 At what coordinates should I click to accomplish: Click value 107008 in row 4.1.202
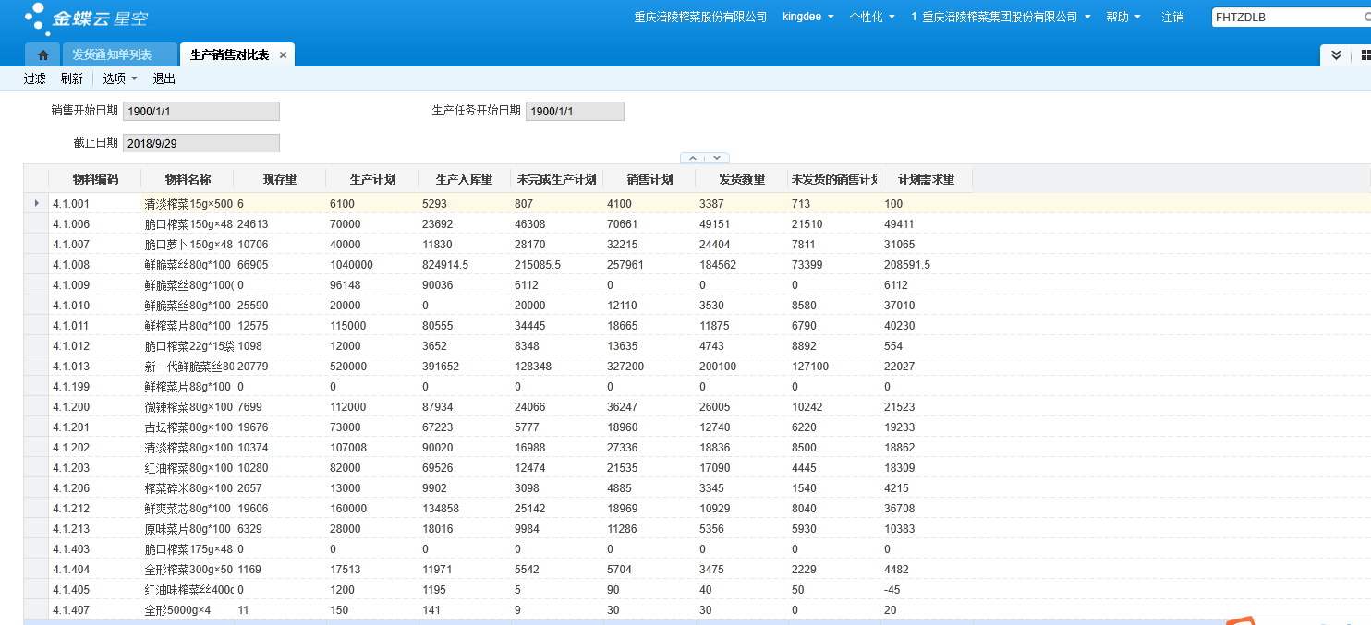(348, 447)
